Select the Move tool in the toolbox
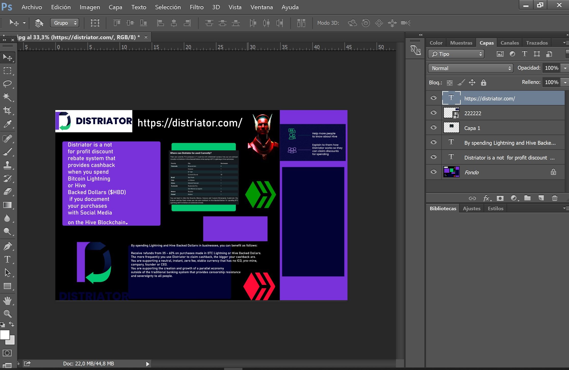 7,58
